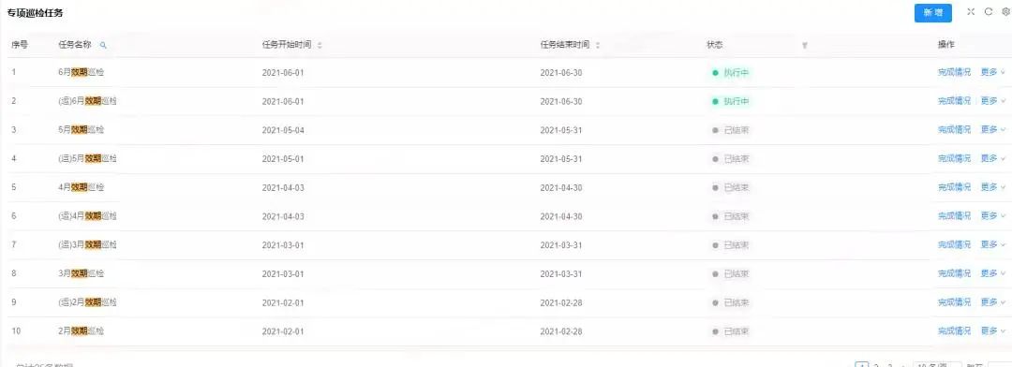Expand 更多 dropdown for row 10
The image size is (1012, 367).
pos(993,330)
